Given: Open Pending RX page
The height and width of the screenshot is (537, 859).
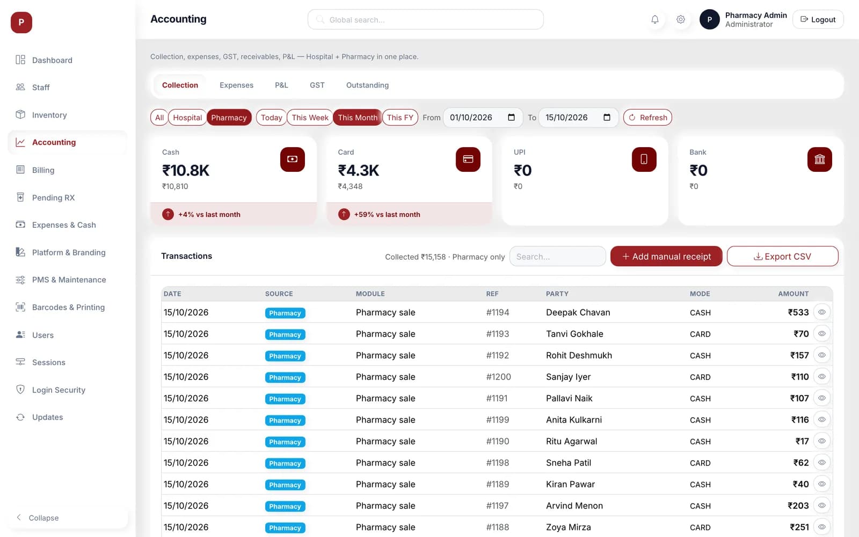Looking at the screenshot, I should (x=68, y=198).
